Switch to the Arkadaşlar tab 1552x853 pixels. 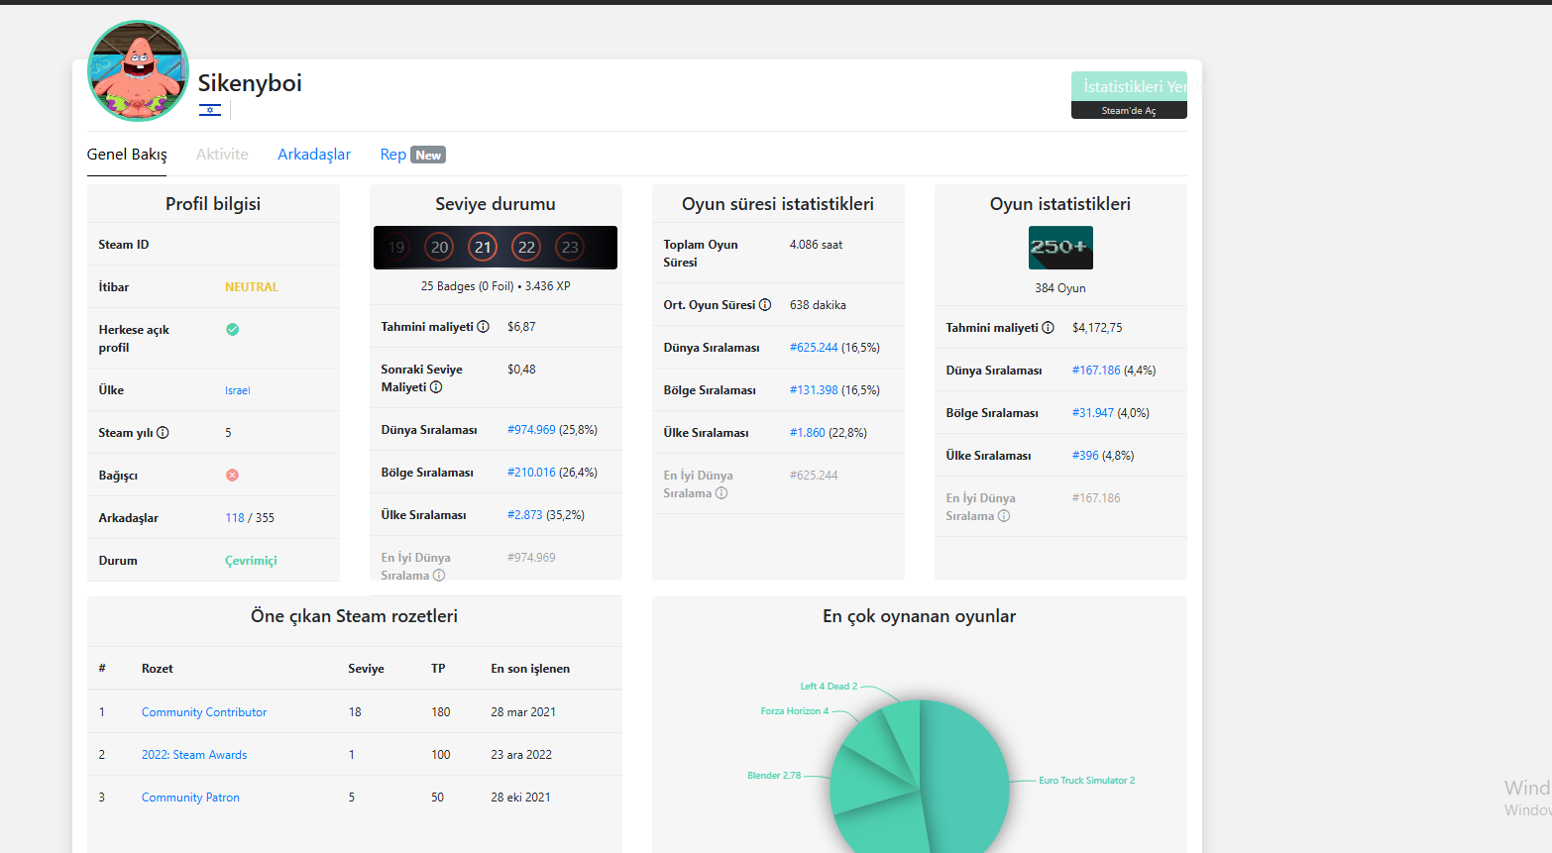(314, 155)
